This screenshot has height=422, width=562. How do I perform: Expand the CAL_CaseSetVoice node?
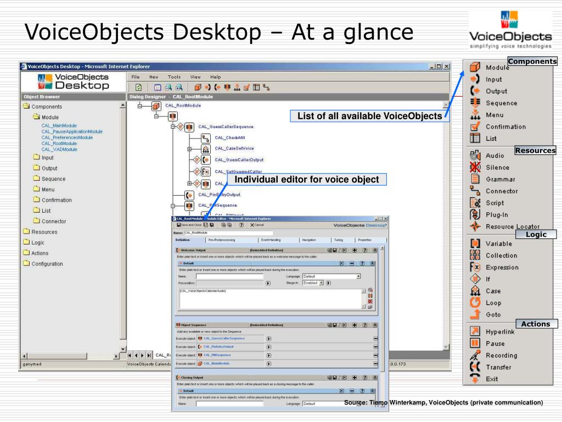[x=189, y=149]
